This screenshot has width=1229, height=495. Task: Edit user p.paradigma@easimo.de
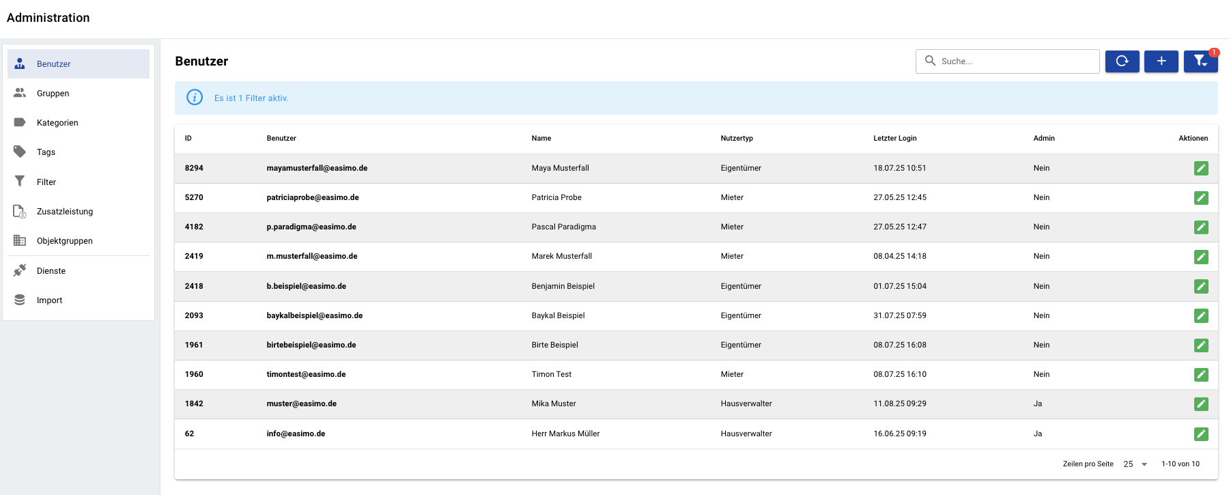point(1201,227)
